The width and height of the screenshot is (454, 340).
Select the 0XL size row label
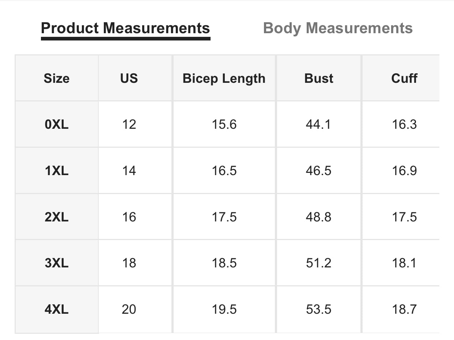[57, 125]
